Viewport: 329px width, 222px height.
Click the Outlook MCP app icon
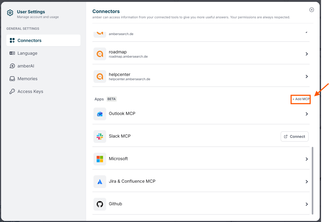point(100,114)
